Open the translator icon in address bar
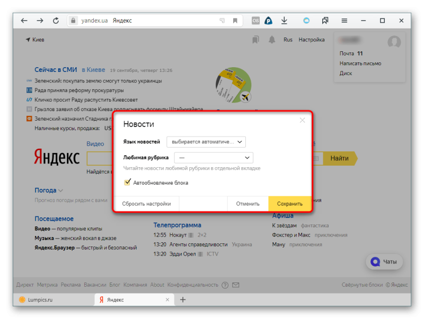424x319 pixels. click(x=222, y=21)
